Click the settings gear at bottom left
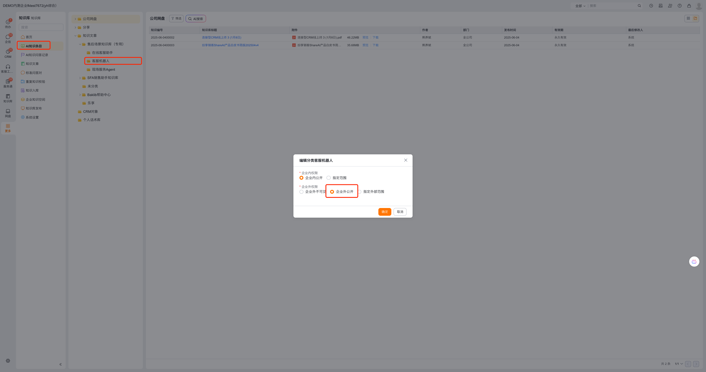The width and height of the screenshot is (706, 372). pyautogui.click(x=8, y=361)
